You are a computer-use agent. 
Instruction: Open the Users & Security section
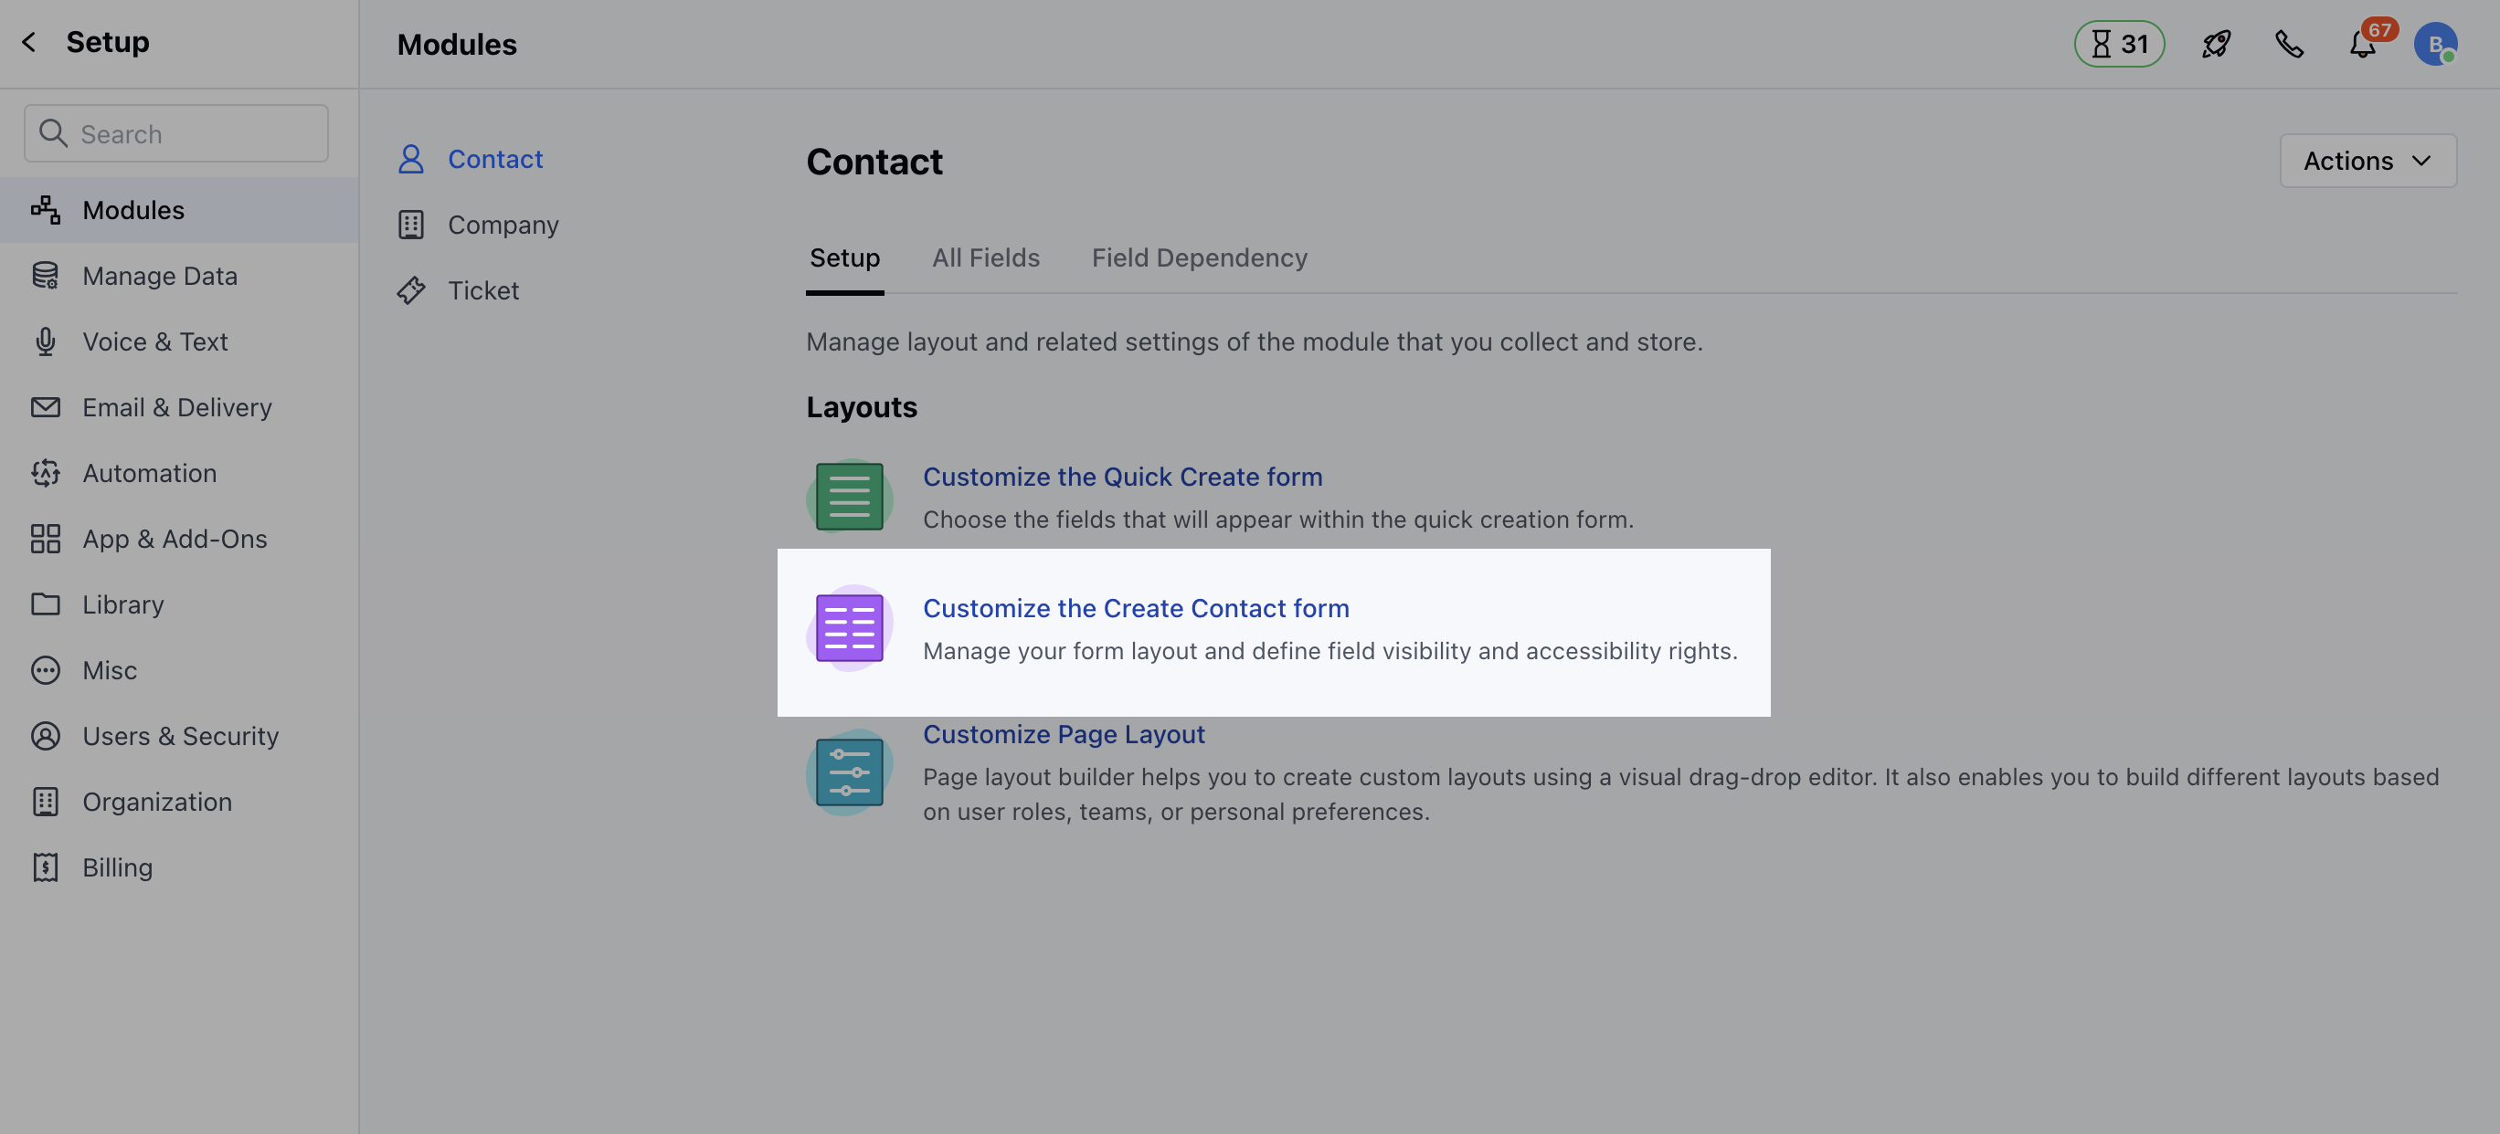click(x=181, y=735)
